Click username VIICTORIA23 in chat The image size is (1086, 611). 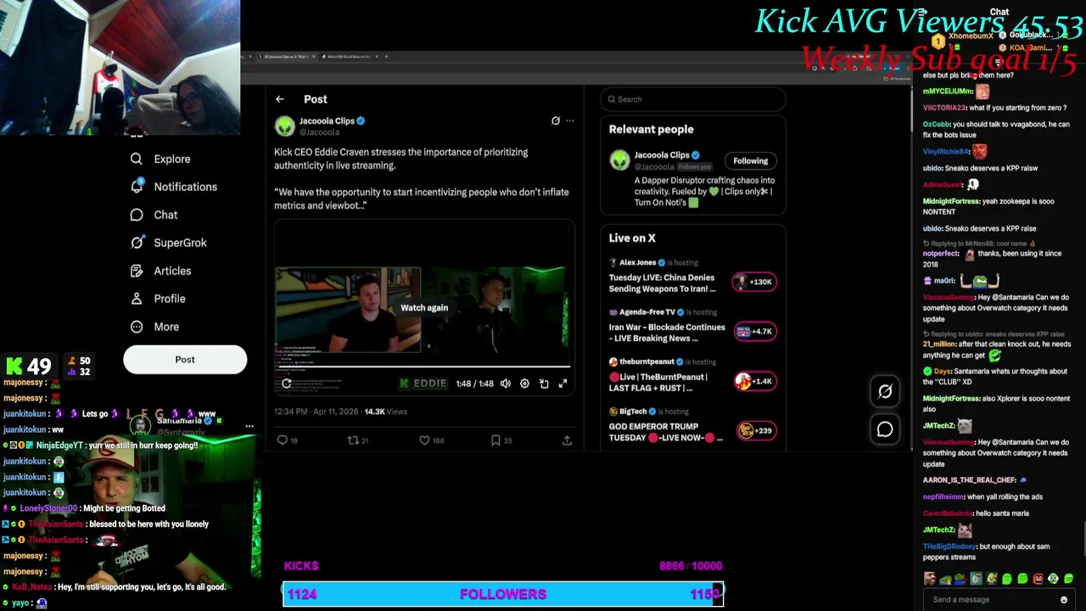tap(944, 108)
